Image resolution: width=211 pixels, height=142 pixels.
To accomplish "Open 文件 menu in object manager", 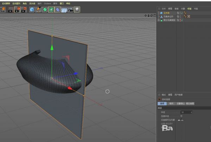I will (164, 8).
